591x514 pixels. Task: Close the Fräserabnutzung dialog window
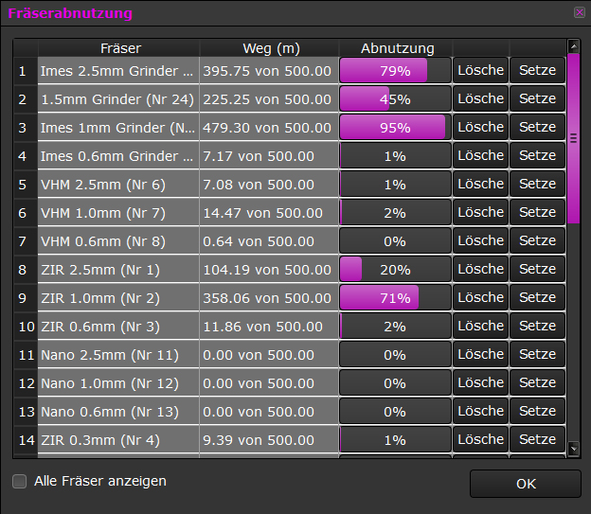click(x=579, y=13)
